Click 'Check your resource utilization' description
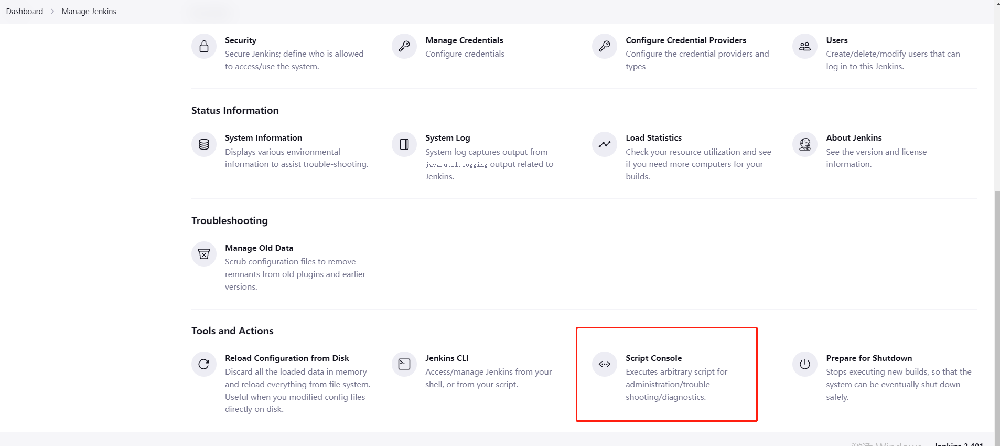Image resolution: width=1000 pixels, height=446 pixels. point(698,164)
